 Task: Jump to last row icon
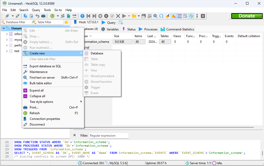click(94, 16)
